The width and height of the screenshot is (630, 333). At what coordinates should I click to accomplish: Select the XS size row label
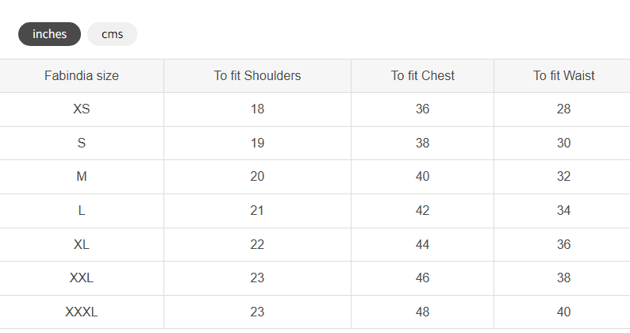(82, 109)
